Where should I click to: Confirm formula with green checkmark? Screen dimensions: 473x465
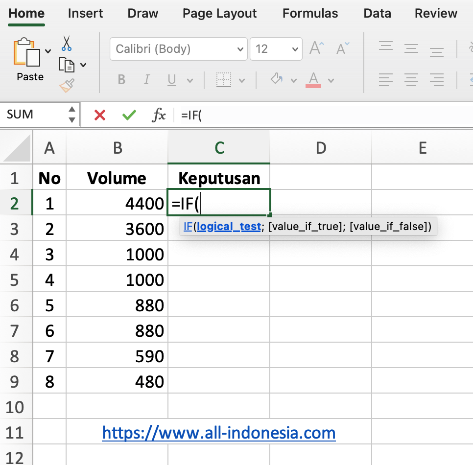[129, 115]
